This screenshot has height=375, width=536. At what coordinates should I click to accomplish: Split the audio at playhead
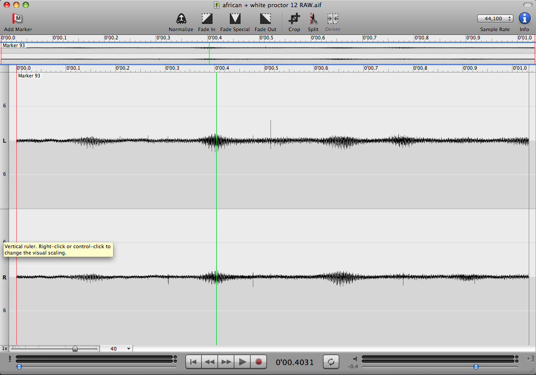tap(313, 19)
